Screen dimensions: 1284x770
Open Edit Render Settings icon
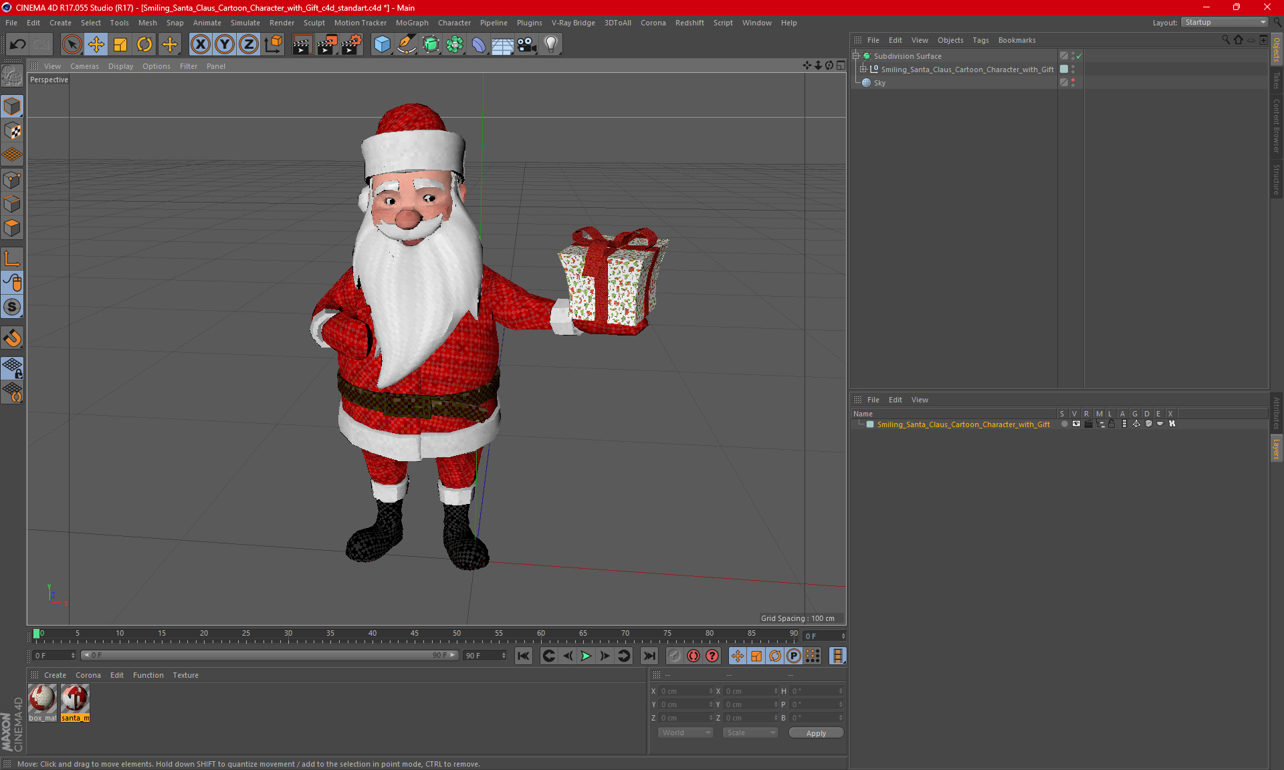[x=352, y=44]
